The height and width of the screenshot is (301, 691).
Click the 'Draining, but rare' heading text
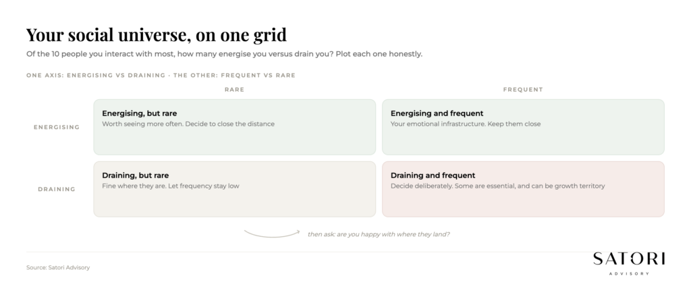[135, 175]
